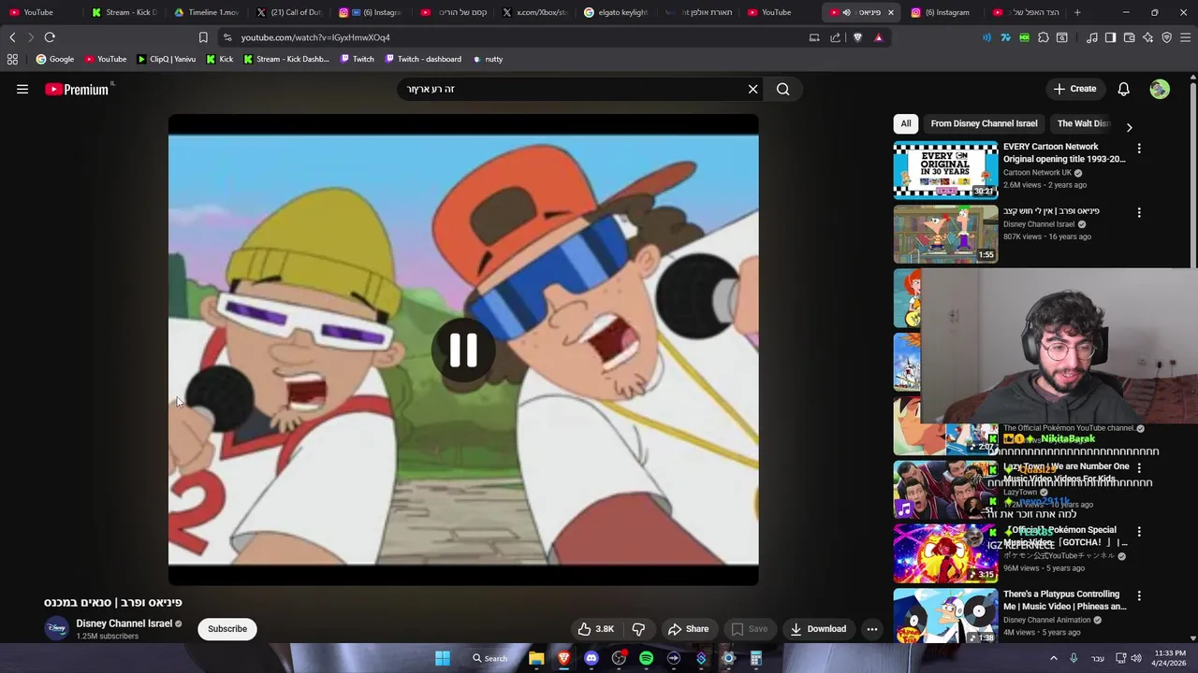1198x673 pixels.
Task: Open Leo AI sparkle icon
Action: coord(1147,37)
